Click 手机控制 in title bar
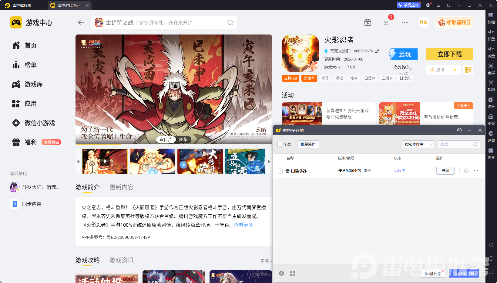 408,5
